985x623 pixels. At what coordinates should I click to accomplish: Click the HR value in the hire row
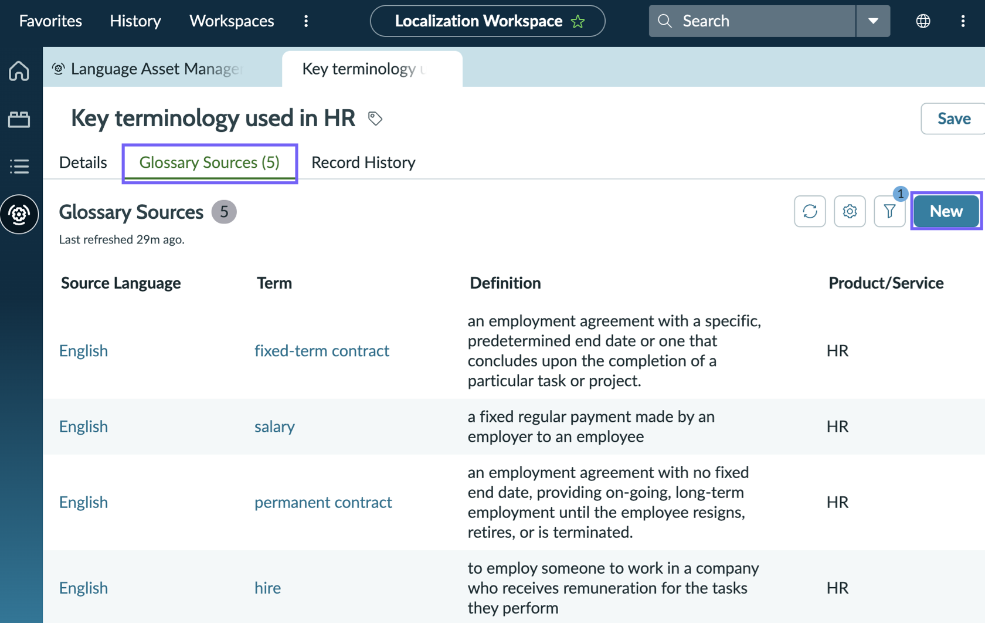[x=837, y=588]
